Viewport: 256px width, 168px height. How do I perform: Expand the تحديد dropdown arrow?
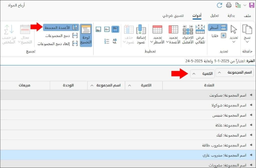tap(234, 42)
